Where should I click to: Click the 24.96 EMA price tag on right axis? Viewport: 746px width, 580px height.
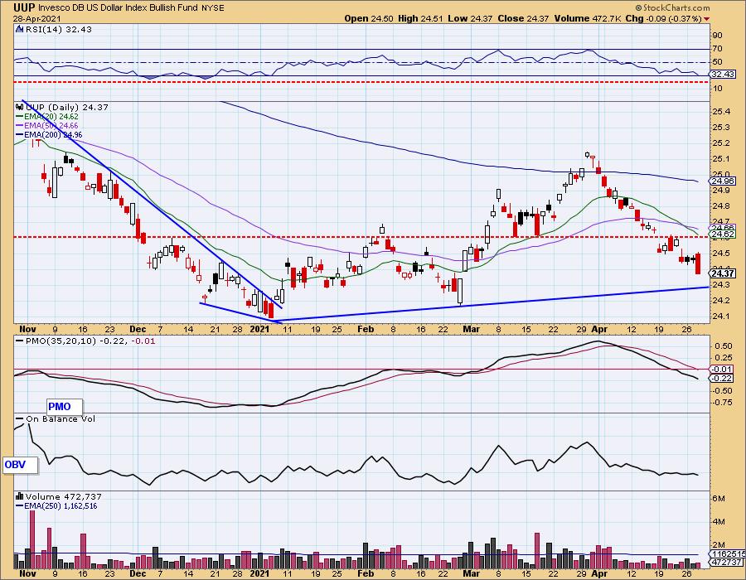pyautogui.click(x=722, y=181)
